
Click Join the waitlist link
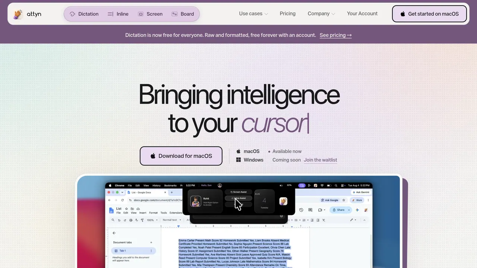pyautogui.click(x=320, y=160)
